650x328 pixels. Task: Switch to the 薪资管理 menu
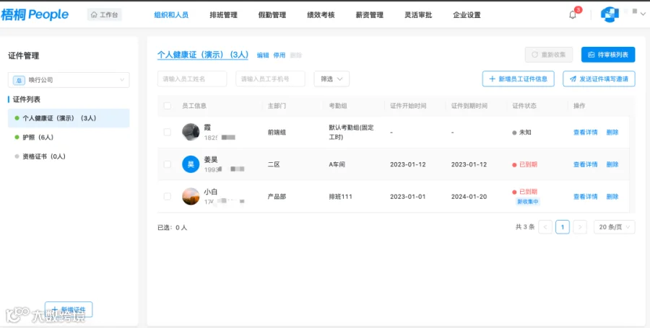pyautogui.click(x=369, y=15)
